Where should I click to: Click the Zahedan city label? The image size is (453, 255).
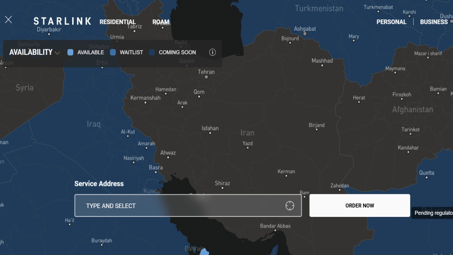(340, 185)
